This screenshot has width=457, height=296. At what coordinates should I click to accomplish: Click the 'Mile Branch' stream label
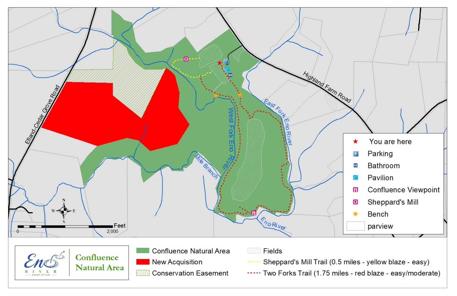(207, 166)
